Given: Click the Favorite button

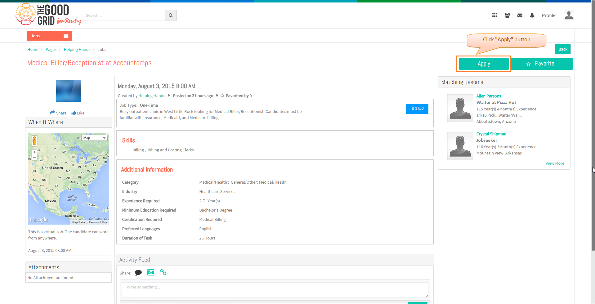Looking at the screenshot, I should click(x=542, y=64).
